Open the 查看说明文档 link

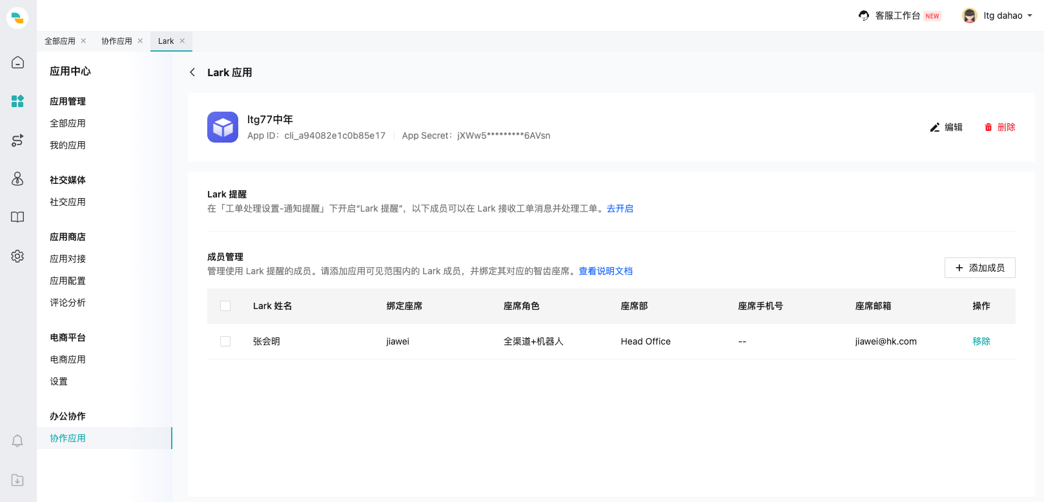[x=606, y=271]
